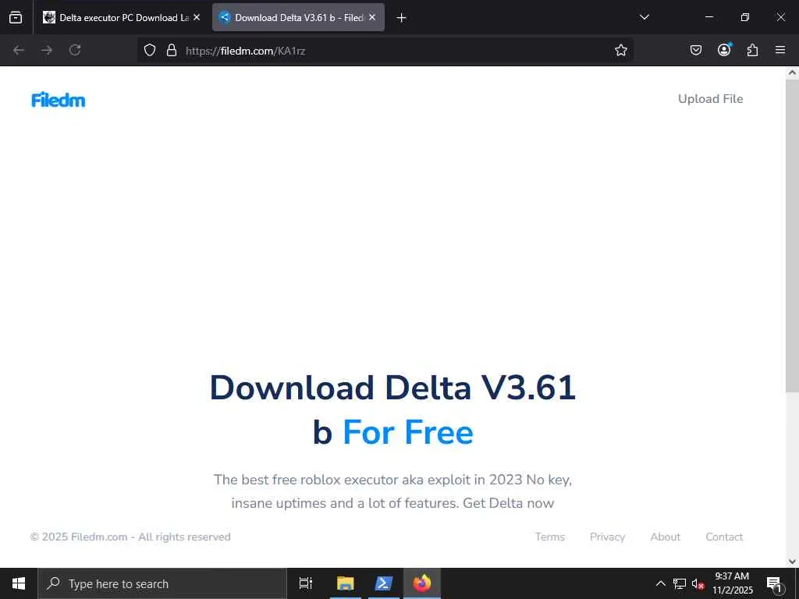Click the taskbar search box

tap(162, 583)
